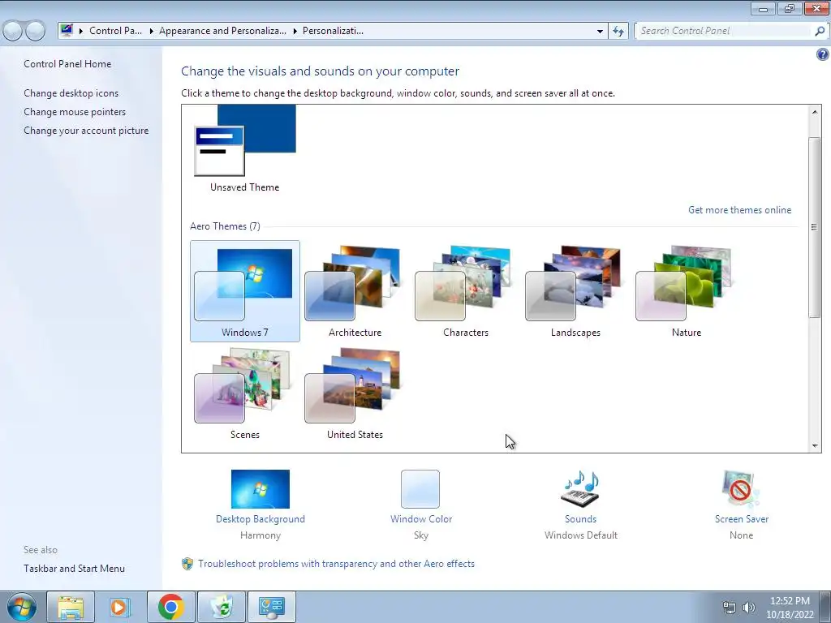Click the Personalization breadcrumb segment

(333, 31)
